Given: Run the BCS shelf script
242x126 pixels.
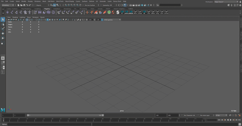Looking at the screenshot, I should click(122, 12).
